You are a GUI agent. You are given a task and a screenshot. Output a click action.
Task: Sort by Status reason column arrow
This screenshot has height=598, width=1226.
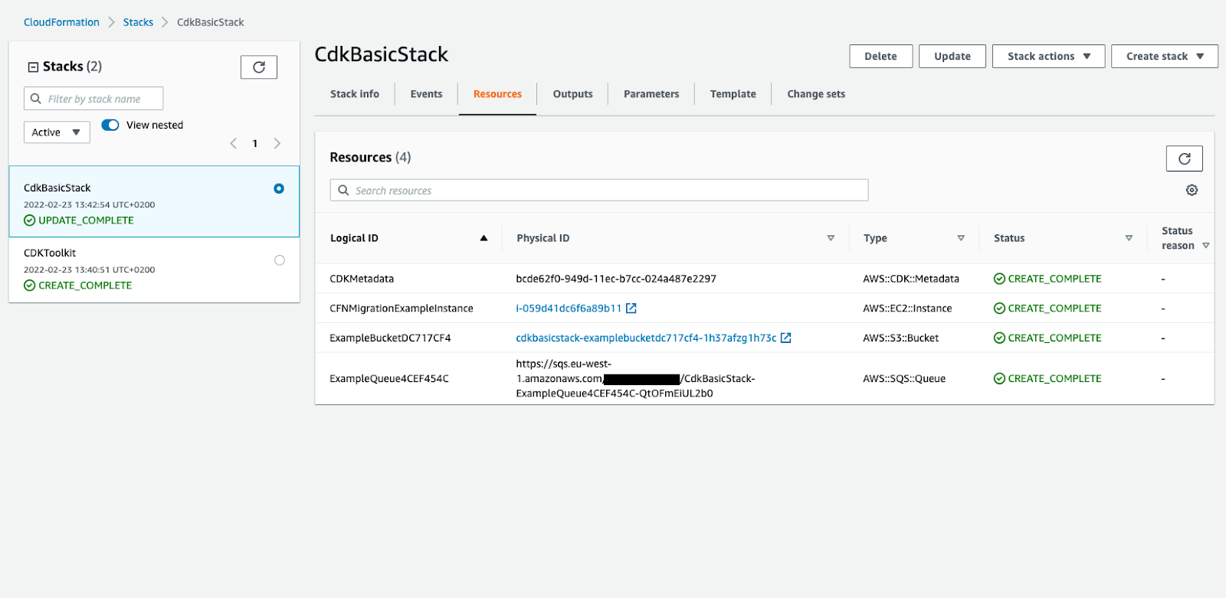(1206, 246)
